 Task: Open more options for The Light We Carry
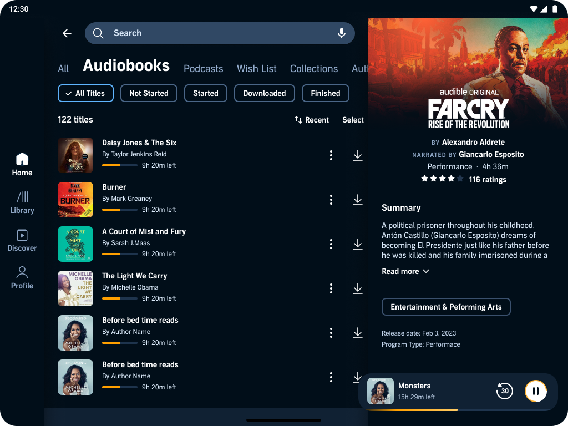click(x=331, y=288)
